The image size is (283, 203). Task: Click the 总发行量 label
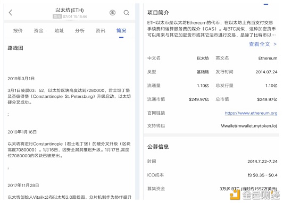pos(224,86)
